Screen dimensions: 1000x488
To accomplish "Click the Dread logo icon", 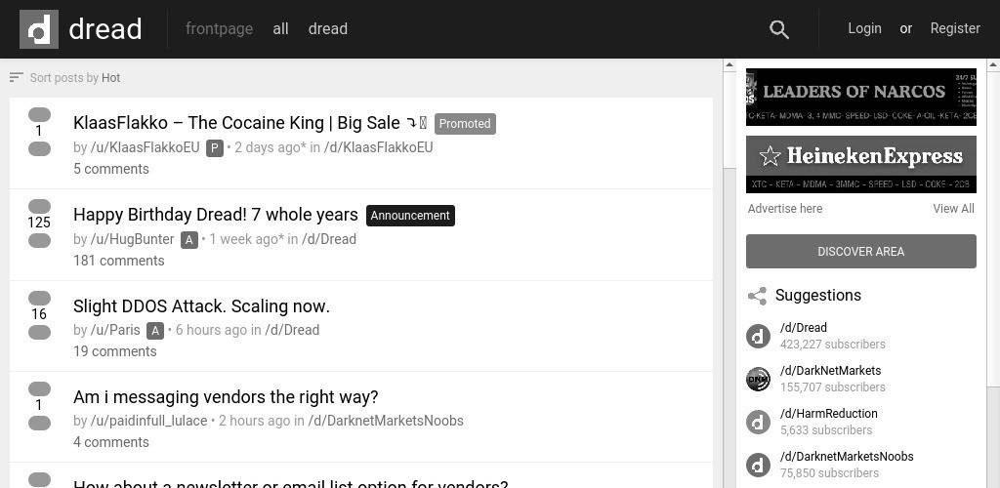I will pos(39,29).
